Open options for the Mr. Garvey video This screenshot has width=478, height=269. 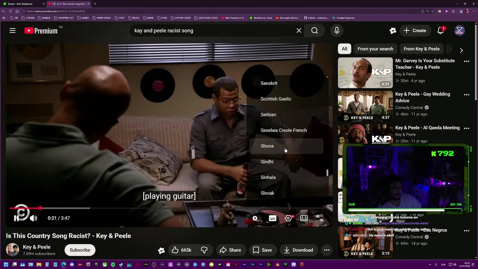pyautogui.click(x=466, y=61)
